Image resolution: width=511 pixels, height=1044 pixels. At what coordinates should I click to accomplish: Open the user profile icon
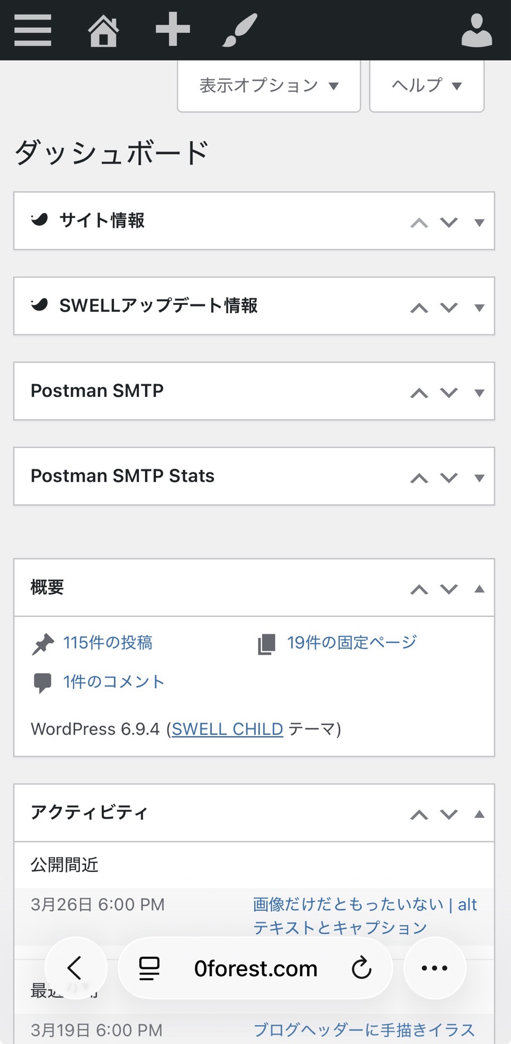[477, 30]
